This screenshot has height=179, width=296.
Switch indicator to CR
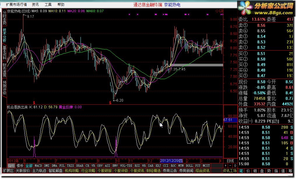(87, 166)
